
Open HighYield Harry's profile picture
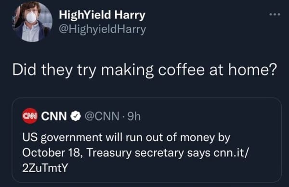point(32,22)
